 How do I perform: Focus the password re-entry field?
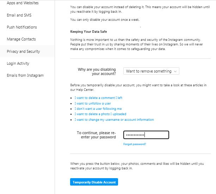coord(146,135)
